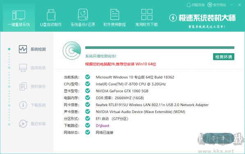Click the NVIDIA GeForce GTX 1060 text
The width and height of the screenshot is (245, 154).
tap(122, 91)
